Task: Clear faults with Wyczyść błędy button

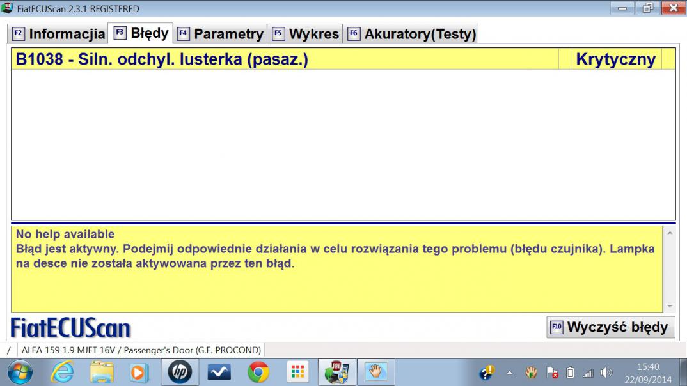Action: [611, 327]
